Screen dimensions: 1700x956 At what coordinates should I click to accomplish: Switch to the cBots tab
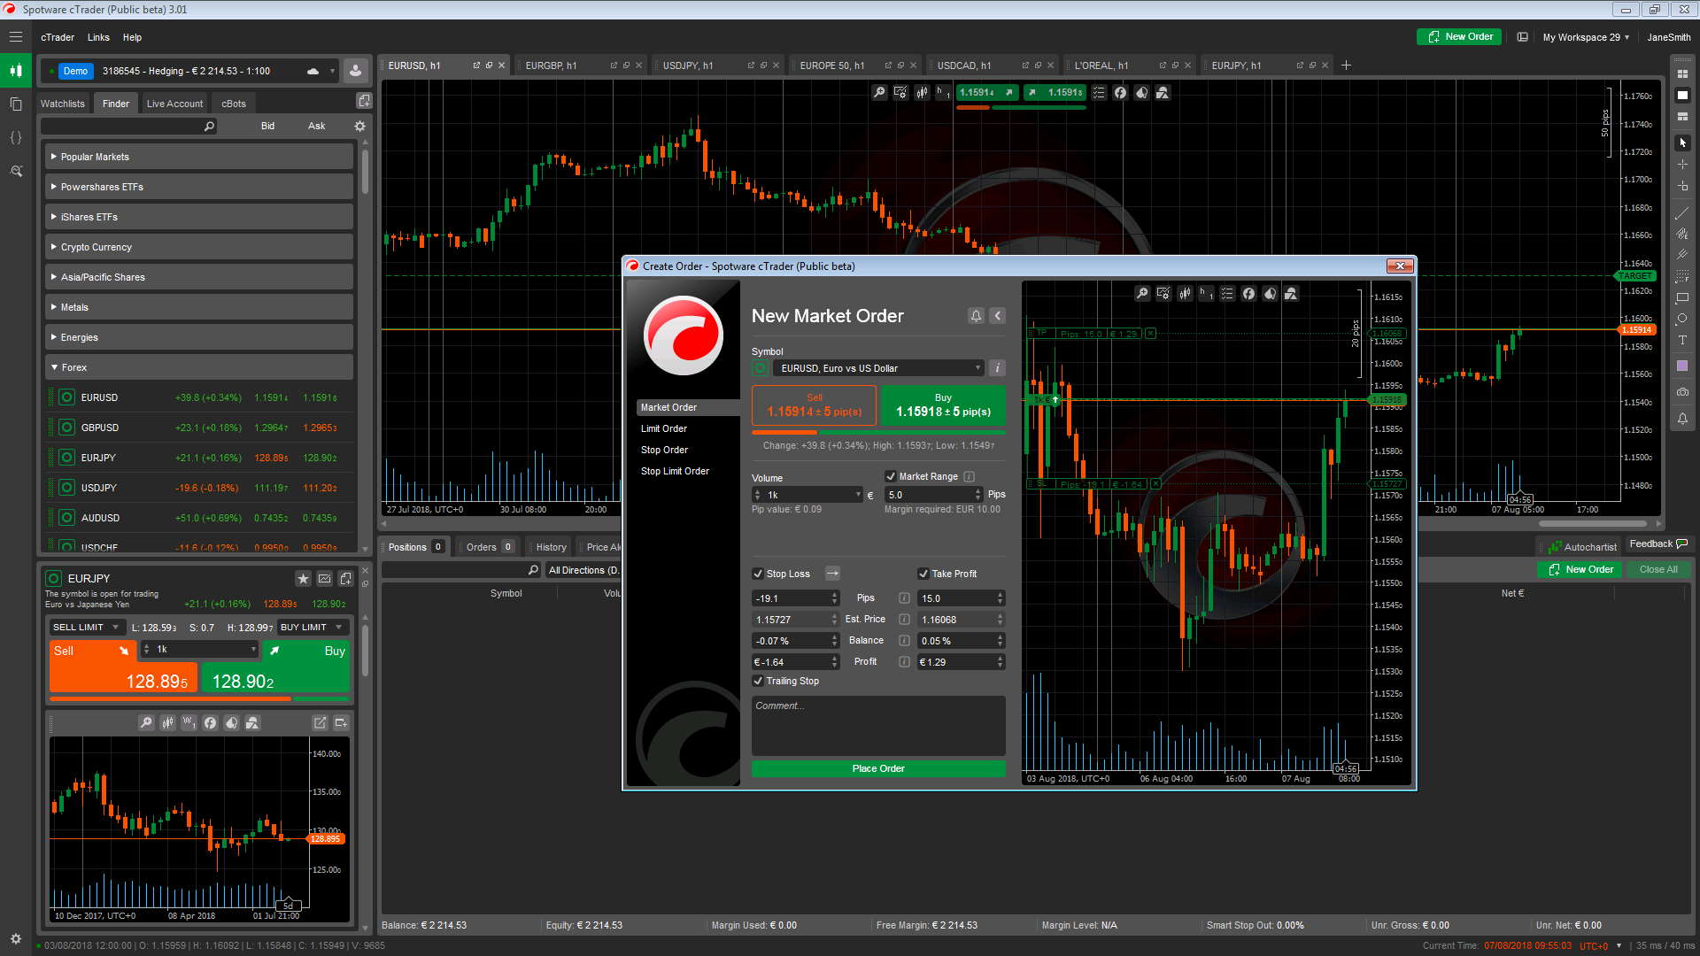(234, 104)
